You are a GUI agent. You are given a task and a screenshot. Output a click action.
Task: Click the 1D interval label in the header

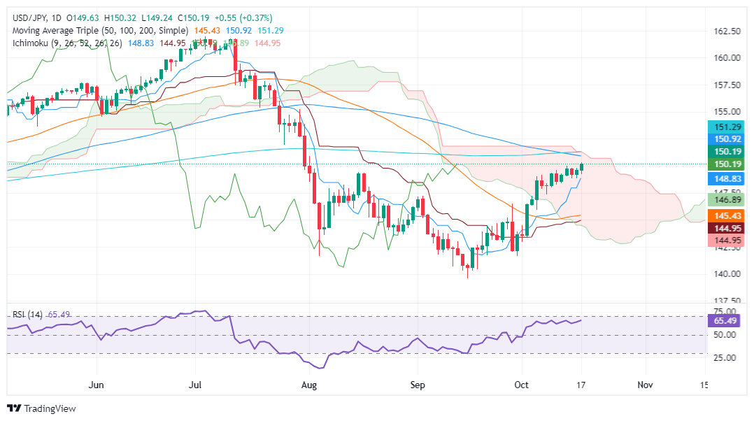57,17
